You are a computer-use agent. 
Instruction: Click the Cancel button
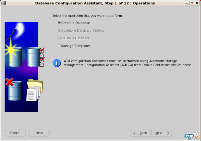pyautogui.click(x=15, y=133)
